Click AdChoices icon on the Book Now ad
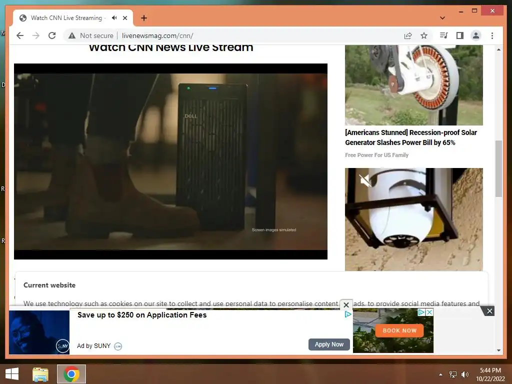 point(421,312)
